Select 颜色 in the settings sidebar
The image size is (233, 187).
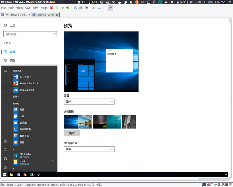tap(13, 60)
